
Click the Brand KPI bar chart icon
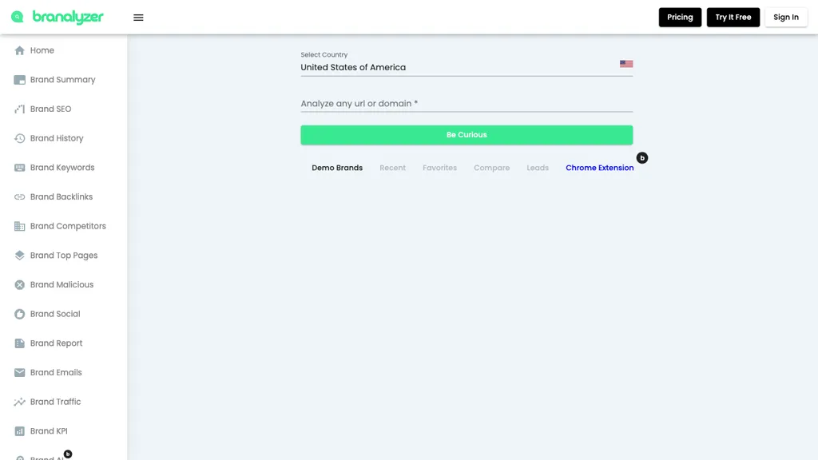click(19, 431)
